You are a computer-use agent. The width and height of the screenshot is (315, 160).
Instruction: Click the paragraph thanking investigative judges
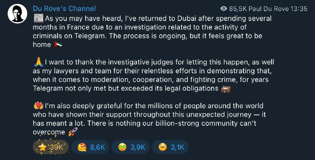pyautogui.click(x=154, y=75)
